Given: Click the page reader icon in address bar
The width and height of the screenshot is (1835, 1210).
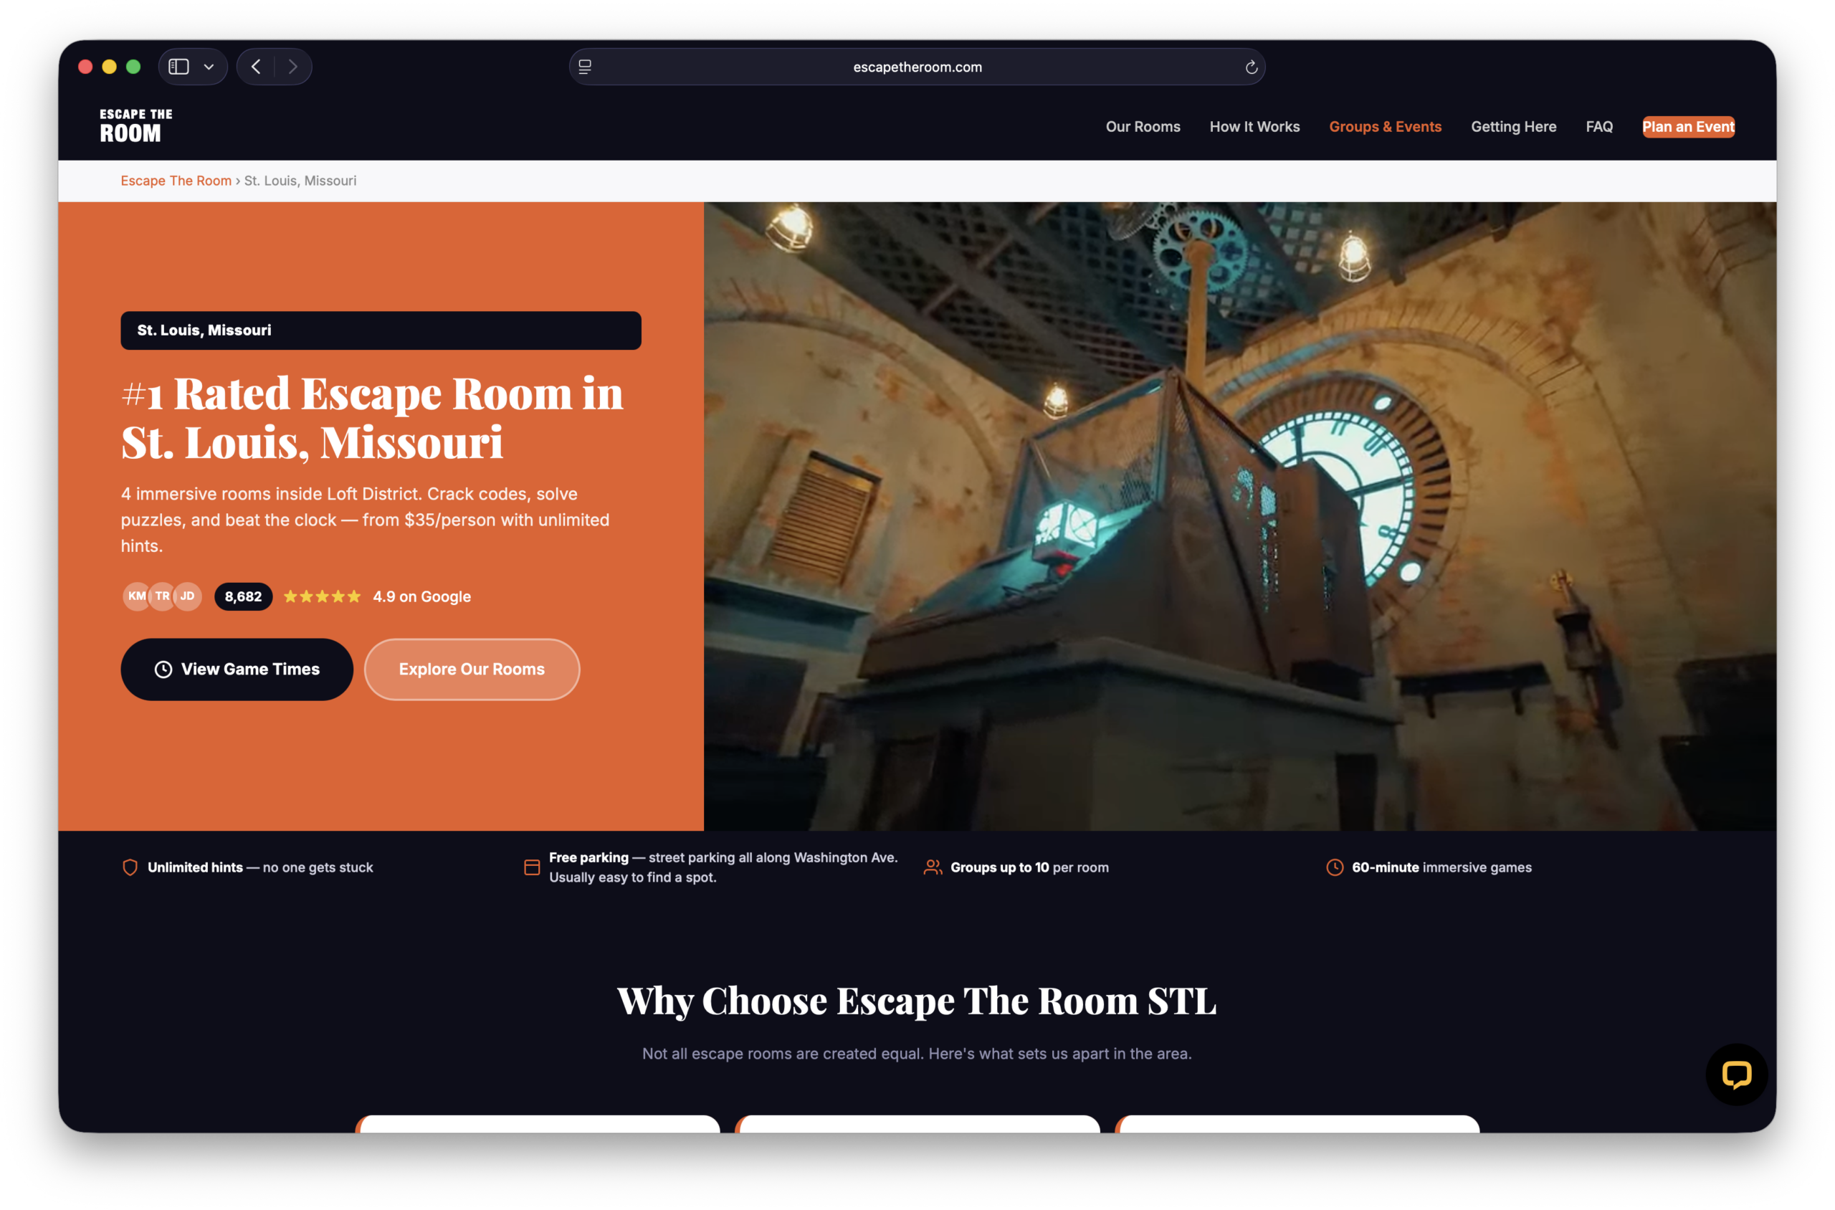Looking at the screenshot, I should (585, 67).
